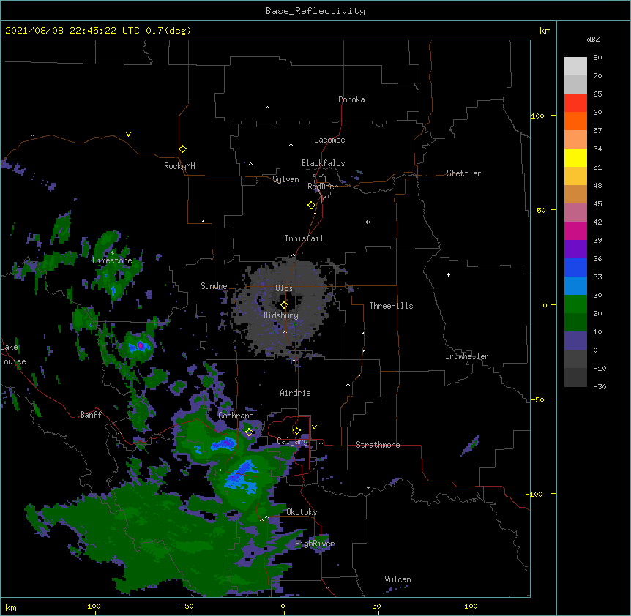Click the Blackfalds city label

tap(323, 163)
